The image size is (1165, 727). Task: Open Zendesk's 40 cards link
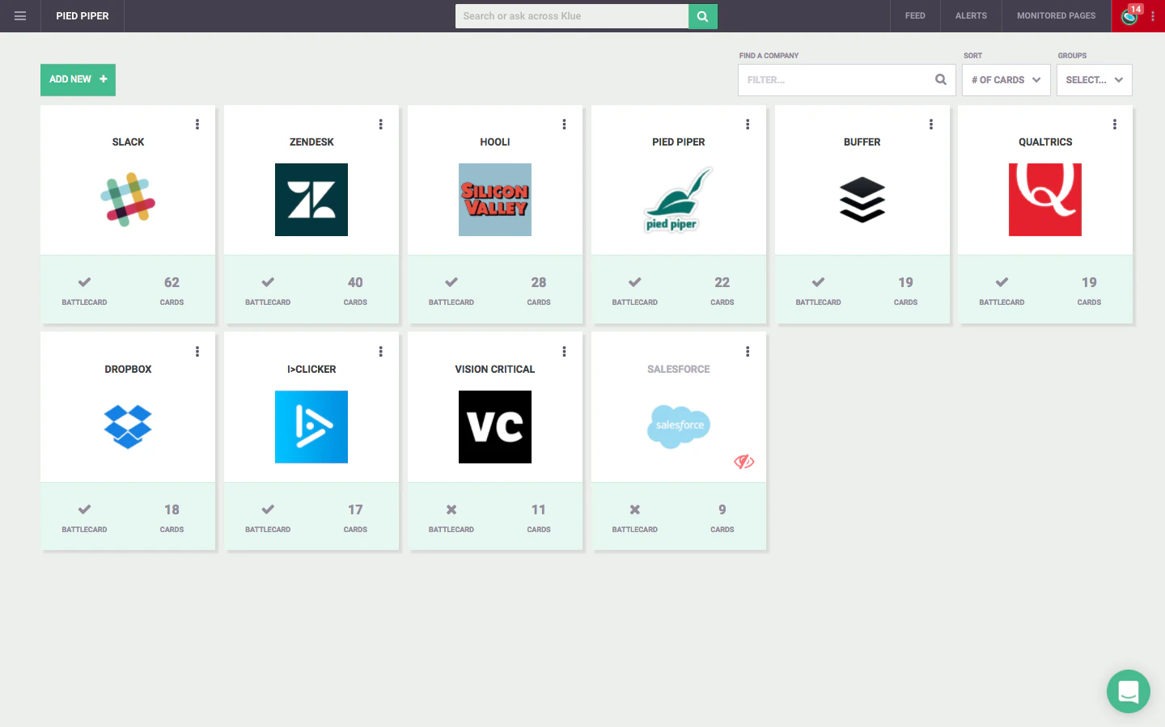[355, 290]
